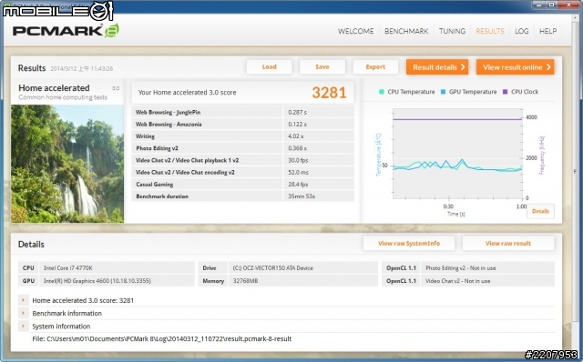Click the Export button

375,66
